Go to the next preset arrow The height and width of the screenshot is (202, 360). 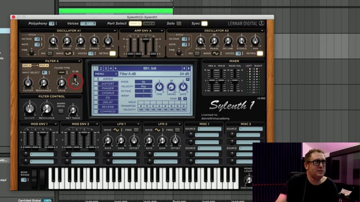[188, 68]
